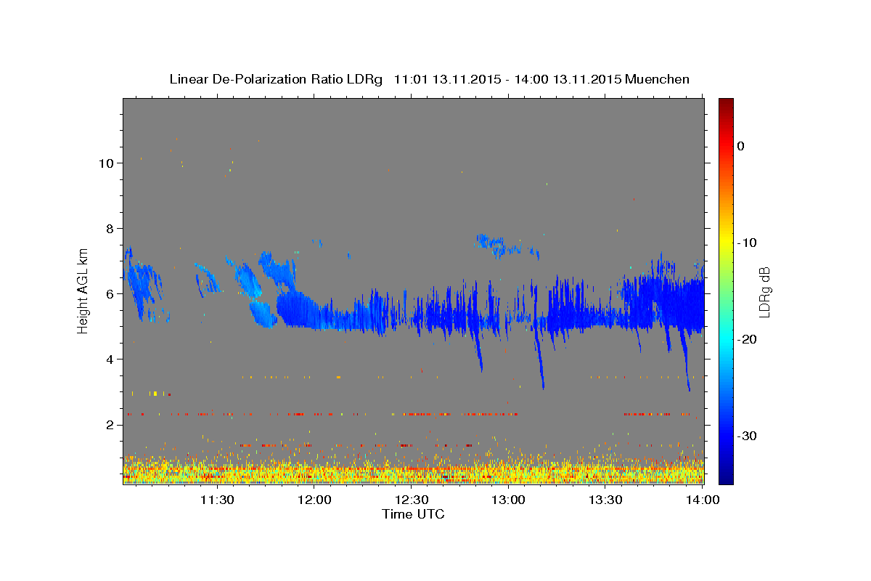Click the 'Height AGL km' axis label
871x581 pixels.
point(83,290)
